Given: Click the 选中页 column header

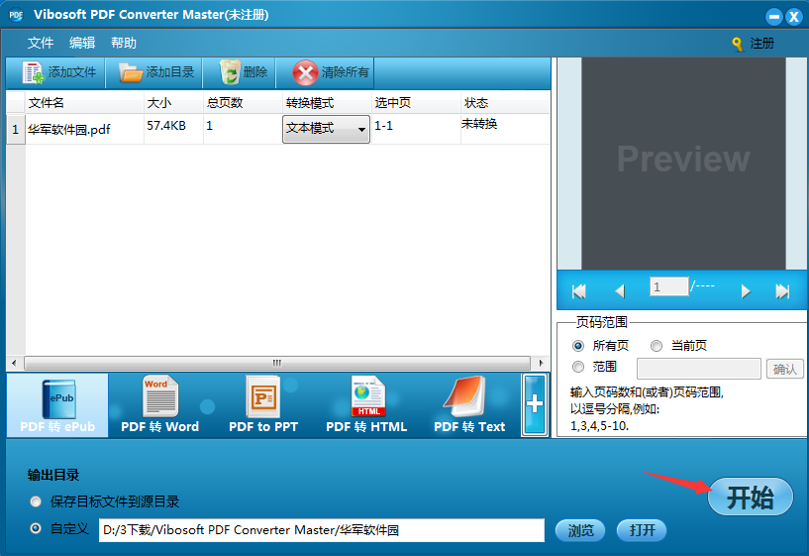Looking at the screenshot, I should coord(416,103).
